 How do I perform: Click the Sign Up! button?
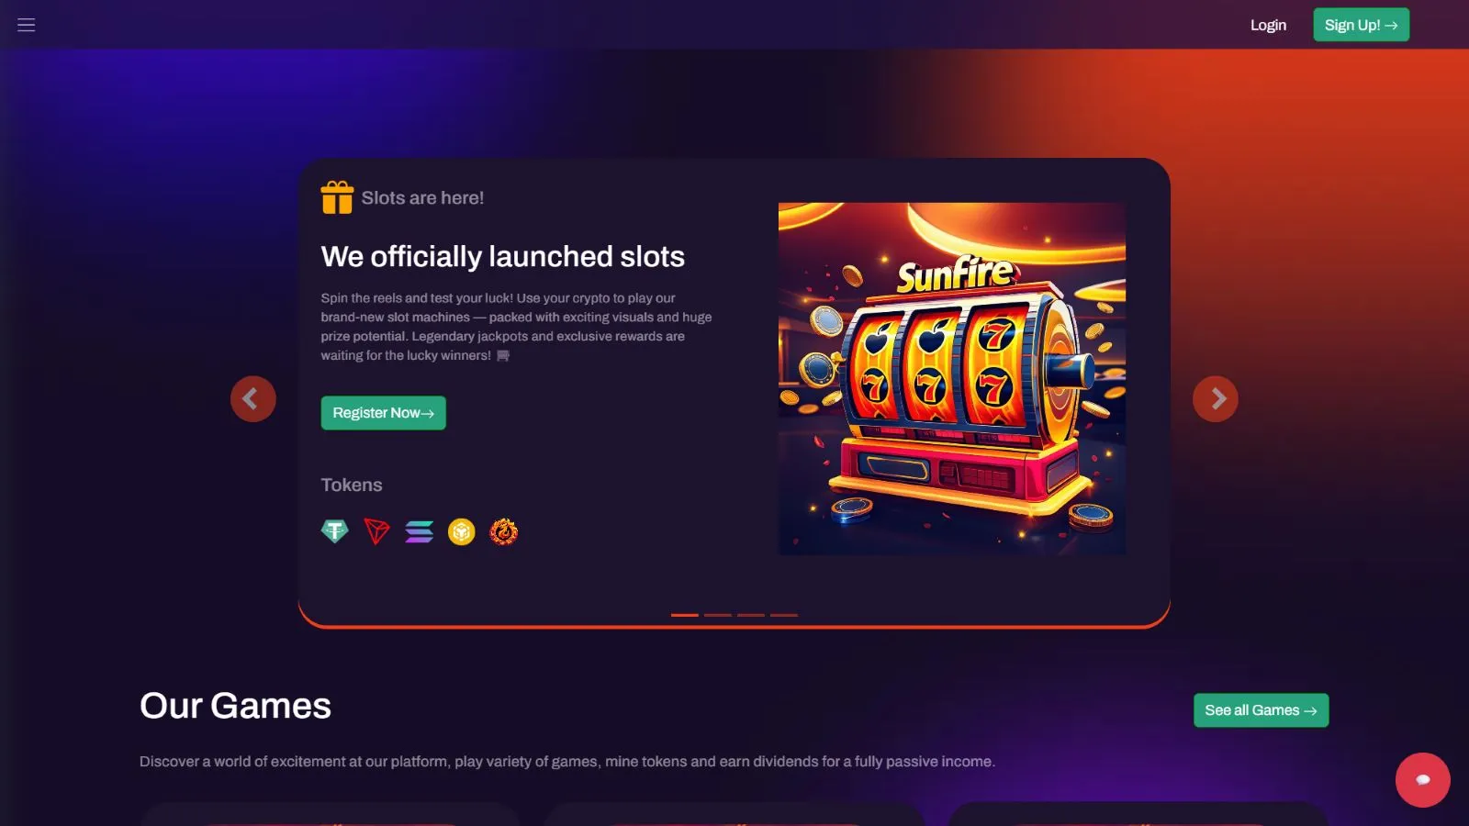(x=1361, y=25)
